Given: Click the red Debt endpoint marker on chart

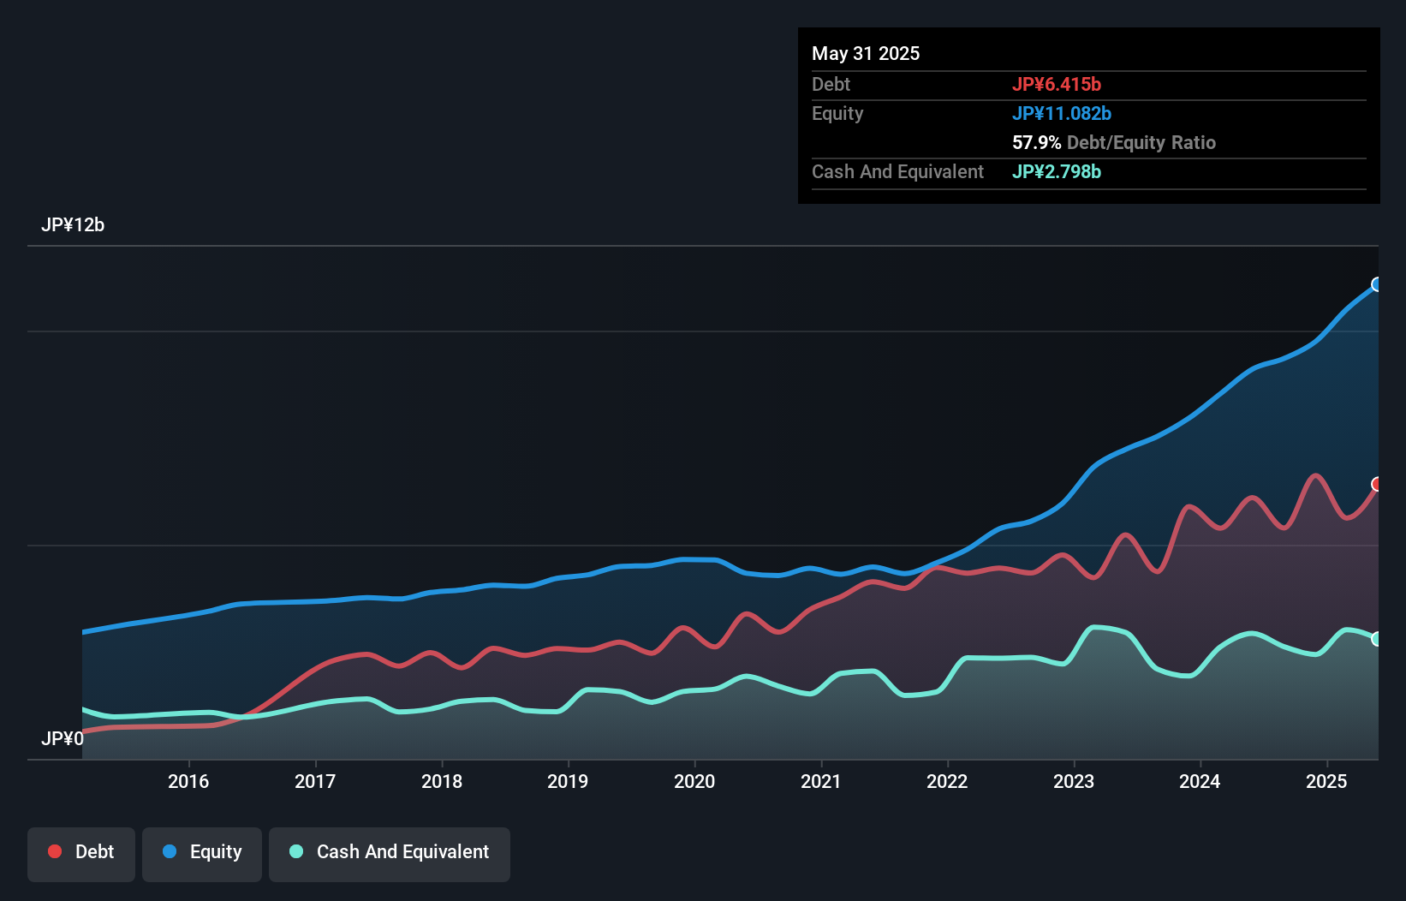Looking at the screenshot, I should [x=1377, y=485].
